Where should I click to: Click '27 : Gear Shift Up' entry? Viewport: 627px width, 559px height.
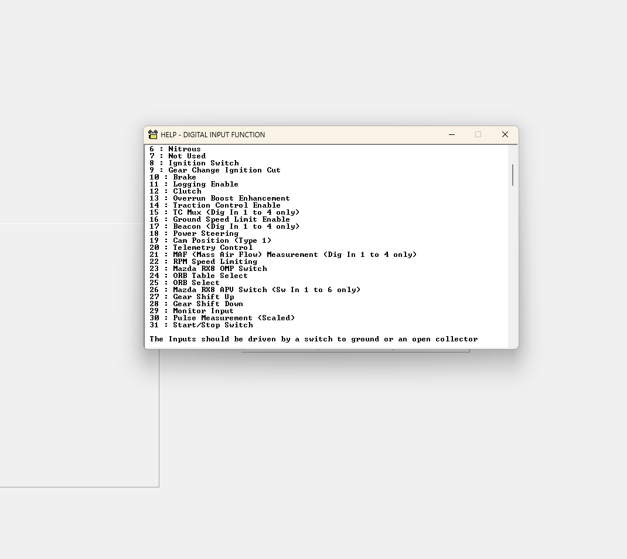click(193, 296)
